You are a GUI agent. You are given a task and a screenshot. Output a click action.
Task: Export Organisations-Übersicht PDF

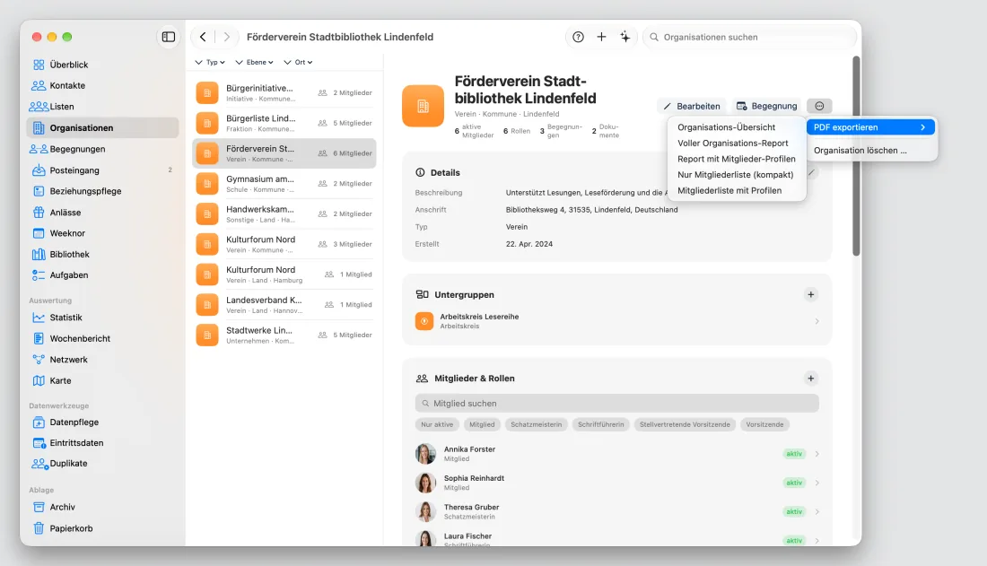737,127
